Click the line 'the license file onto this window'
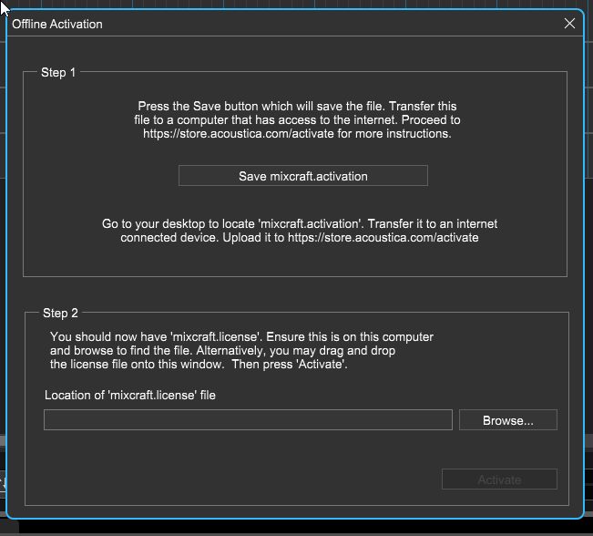The height and width of the screenshot is (536, 593). click(x=199, y=364)
